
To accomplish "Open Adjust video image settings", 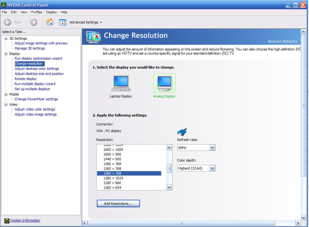I will pos(36,114).
